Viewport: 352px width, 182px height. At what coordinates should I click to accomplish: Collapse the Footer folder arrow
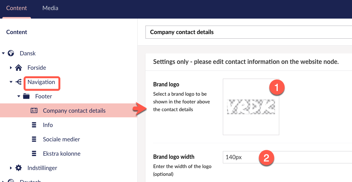(x=19, y=96)
